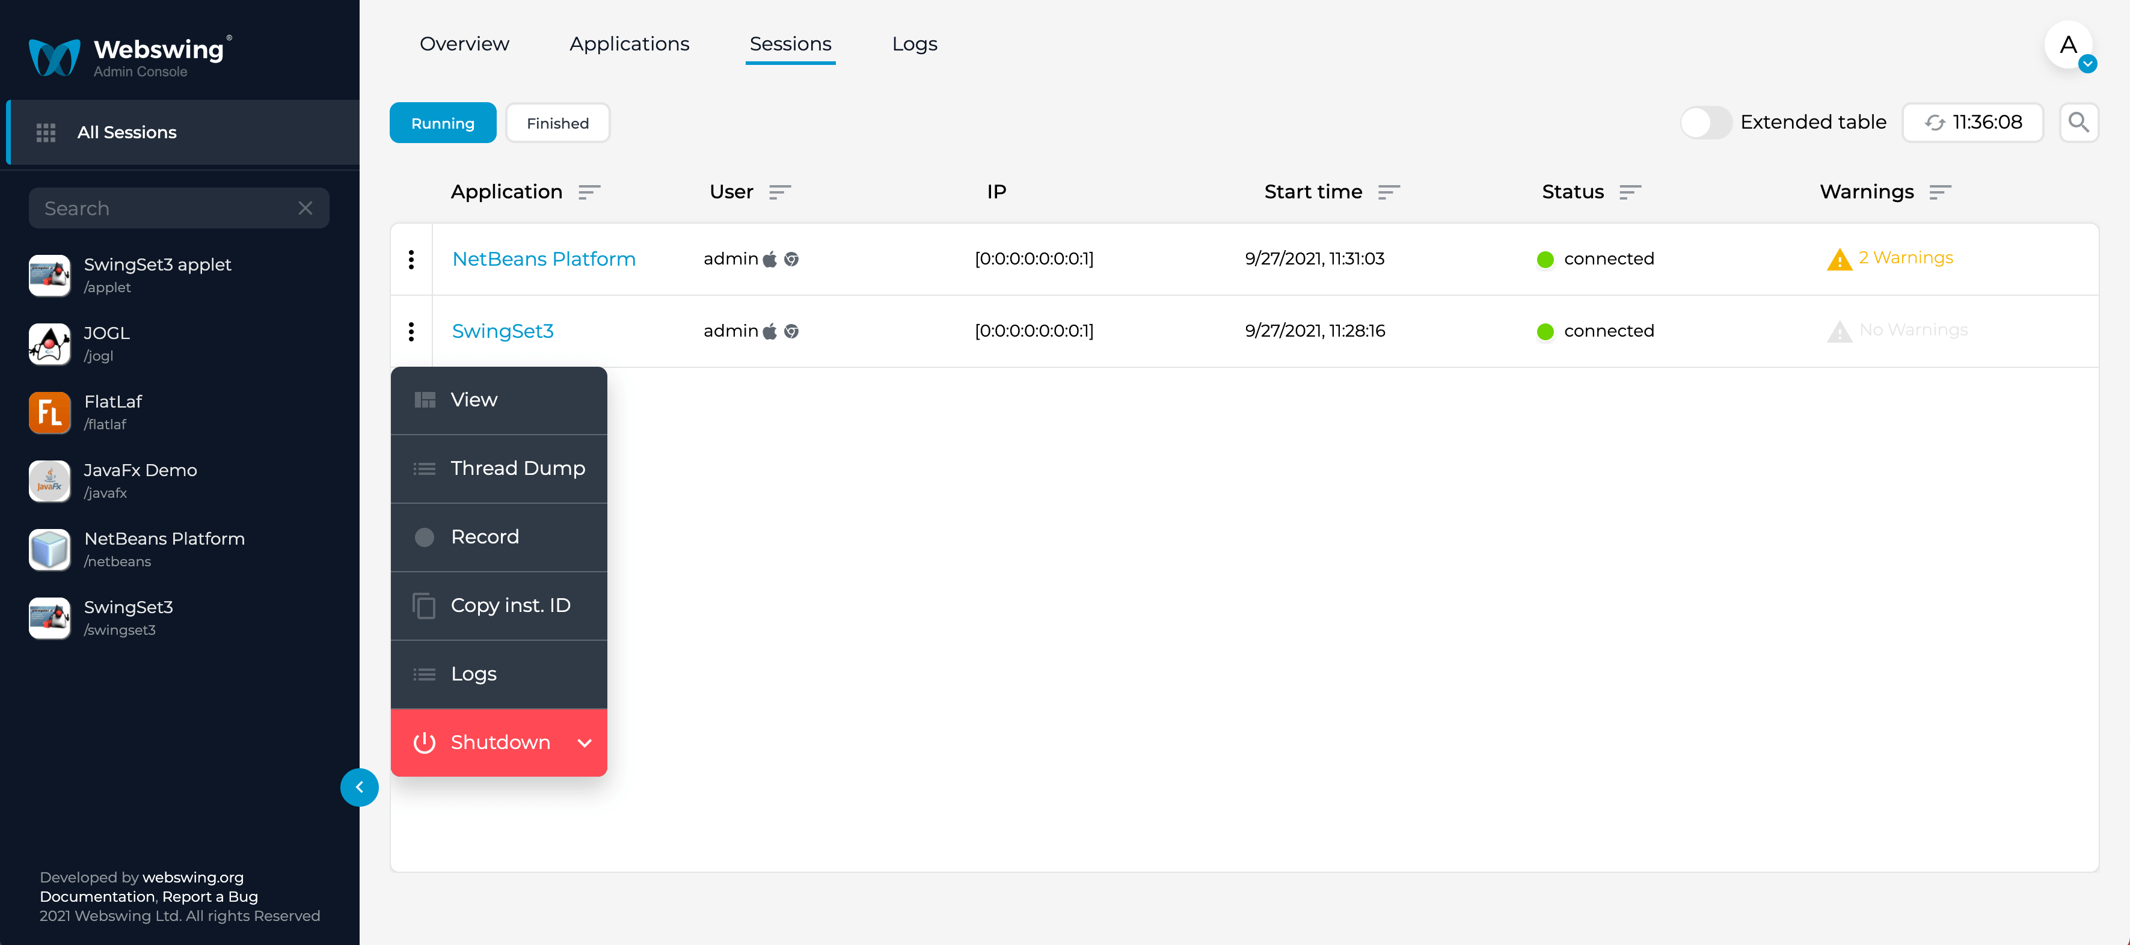Screen dimensions: 2130x945
Task: Follow the Report a Bug link
Action: click(x=210, y=896)
